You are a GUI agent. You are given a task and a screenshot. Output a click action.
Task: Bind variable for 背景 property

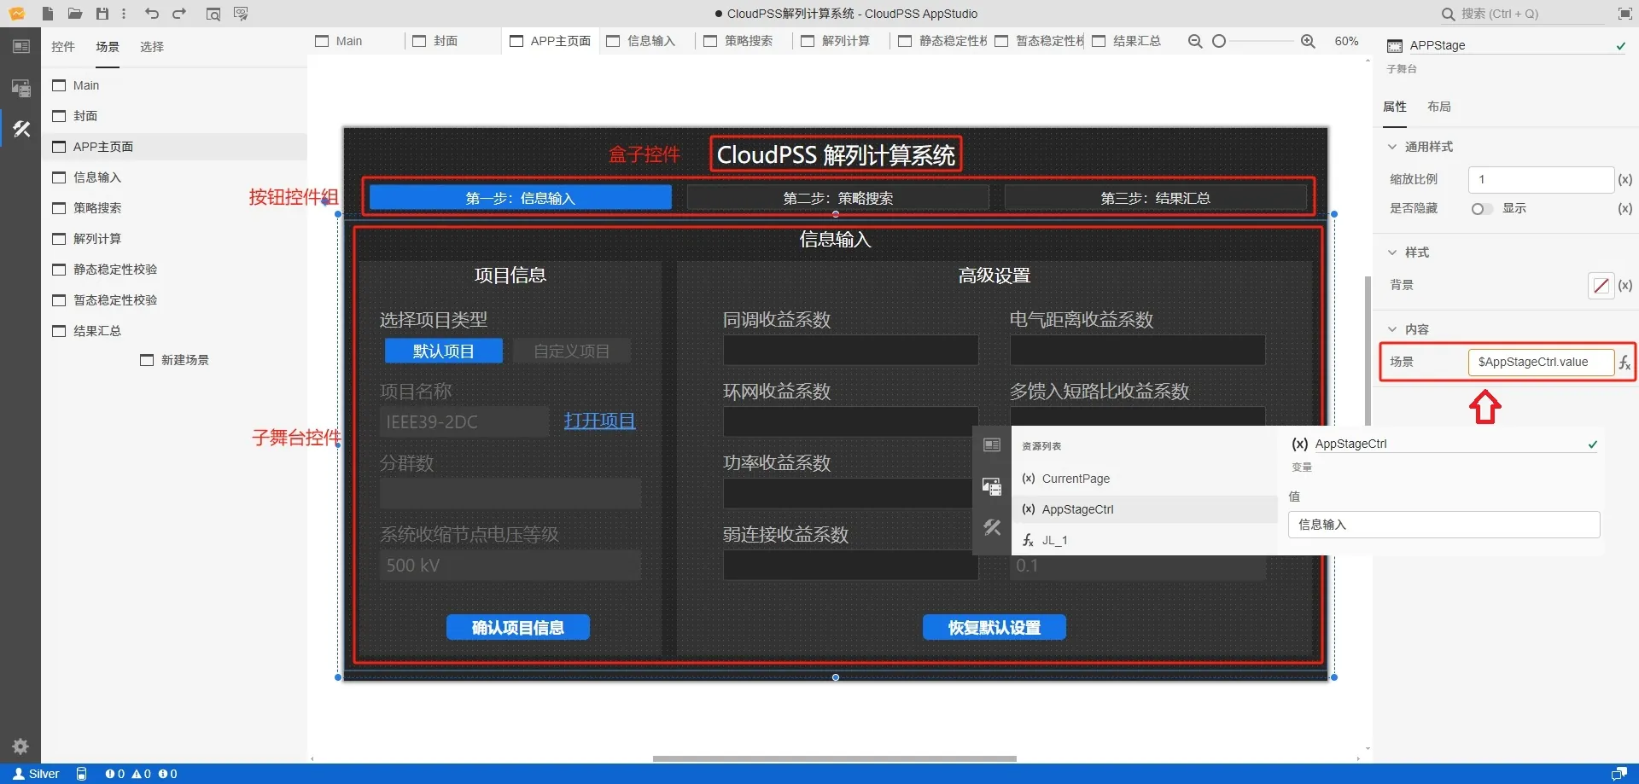1625,285
